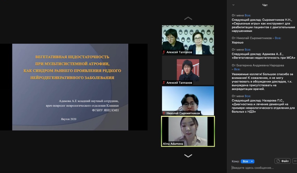The image size is (297, 173).
Task: Click the slide line 'Адамова А.Е младший научный сотрудник'
Action: pyautogui.click(x=89, y=101)
